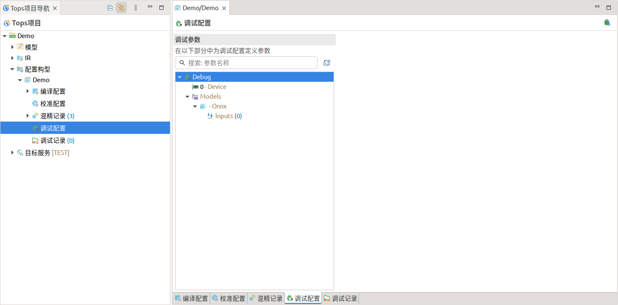Image resolution: width=618 pixels, height=305 pixels.
Task: Click the 搜索: 参数名称 search field
Action: pyautogui.click(x=246, y=63)
